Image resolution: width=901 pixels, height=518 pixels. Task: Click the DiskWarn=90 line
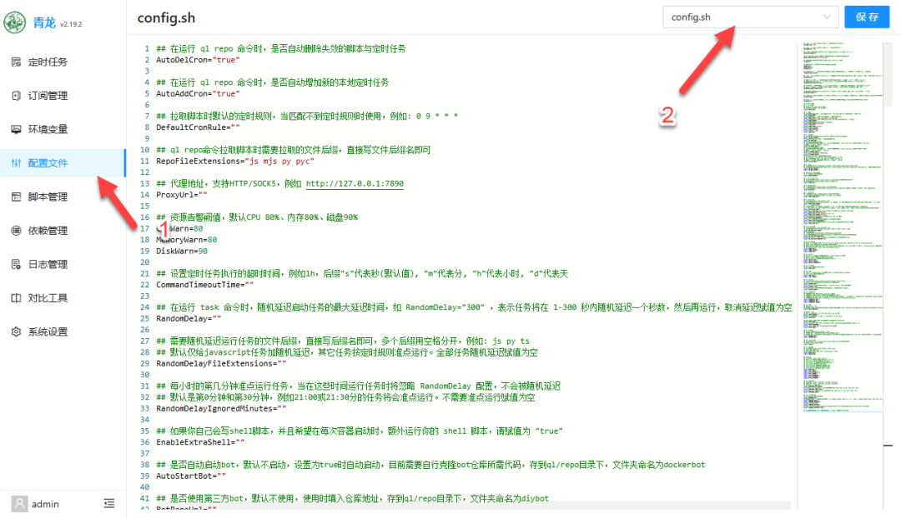(x=182, y=252)
